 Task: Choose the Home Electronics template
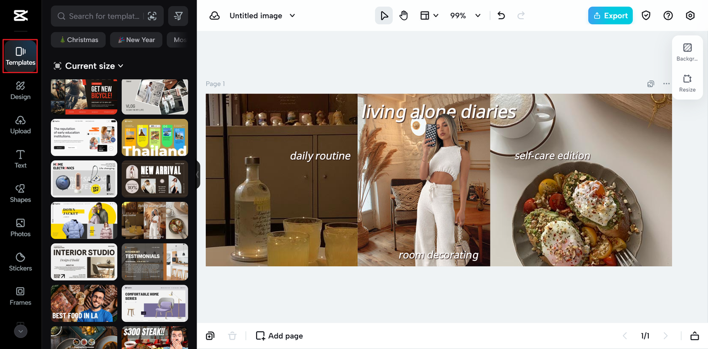click(84, 179)
